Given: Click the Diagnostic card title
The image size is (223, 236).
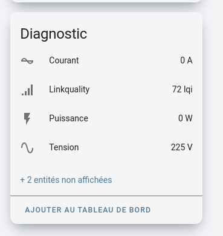Looking at the screenshot, I should point(54,34).
